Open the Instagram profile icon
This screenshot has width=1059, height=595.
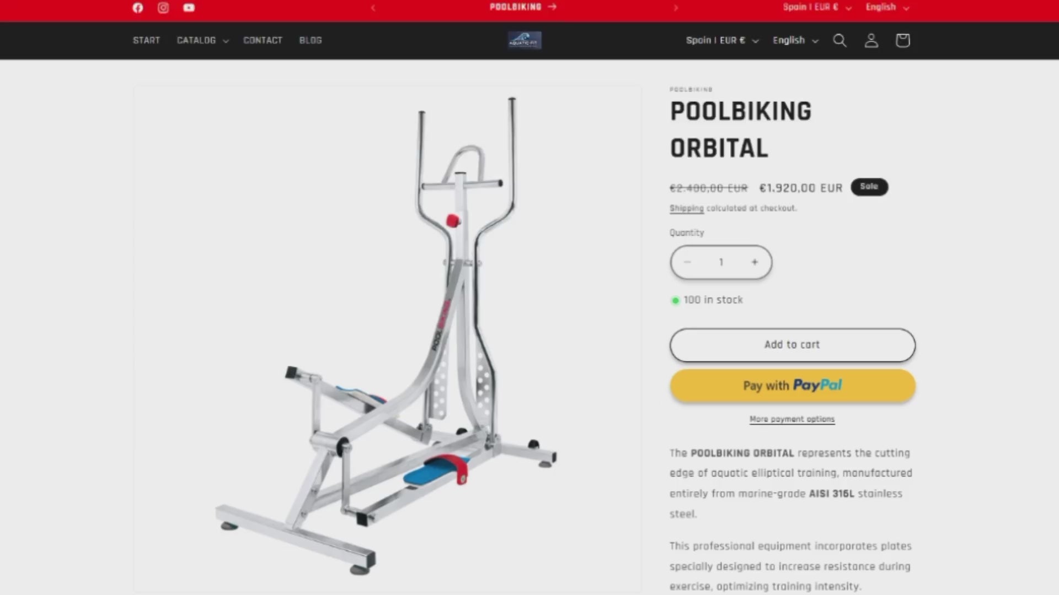point(163,8)
